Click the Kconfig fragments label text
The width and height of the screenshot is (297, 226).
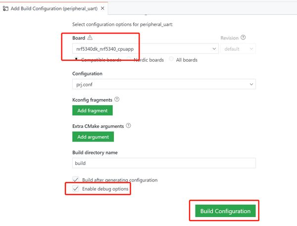[x=92, y=100]
